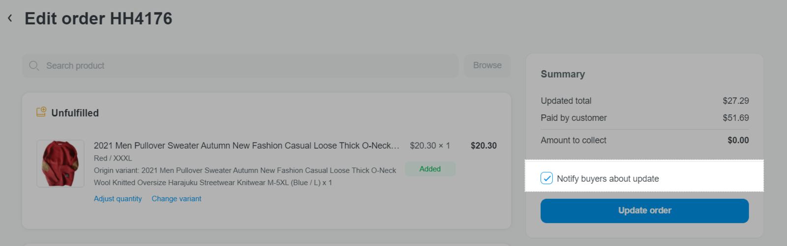Click the Amount to collect $0.00 value
Image resolution: width=787 pixels, height=246 pixels.
pos(738,140)
